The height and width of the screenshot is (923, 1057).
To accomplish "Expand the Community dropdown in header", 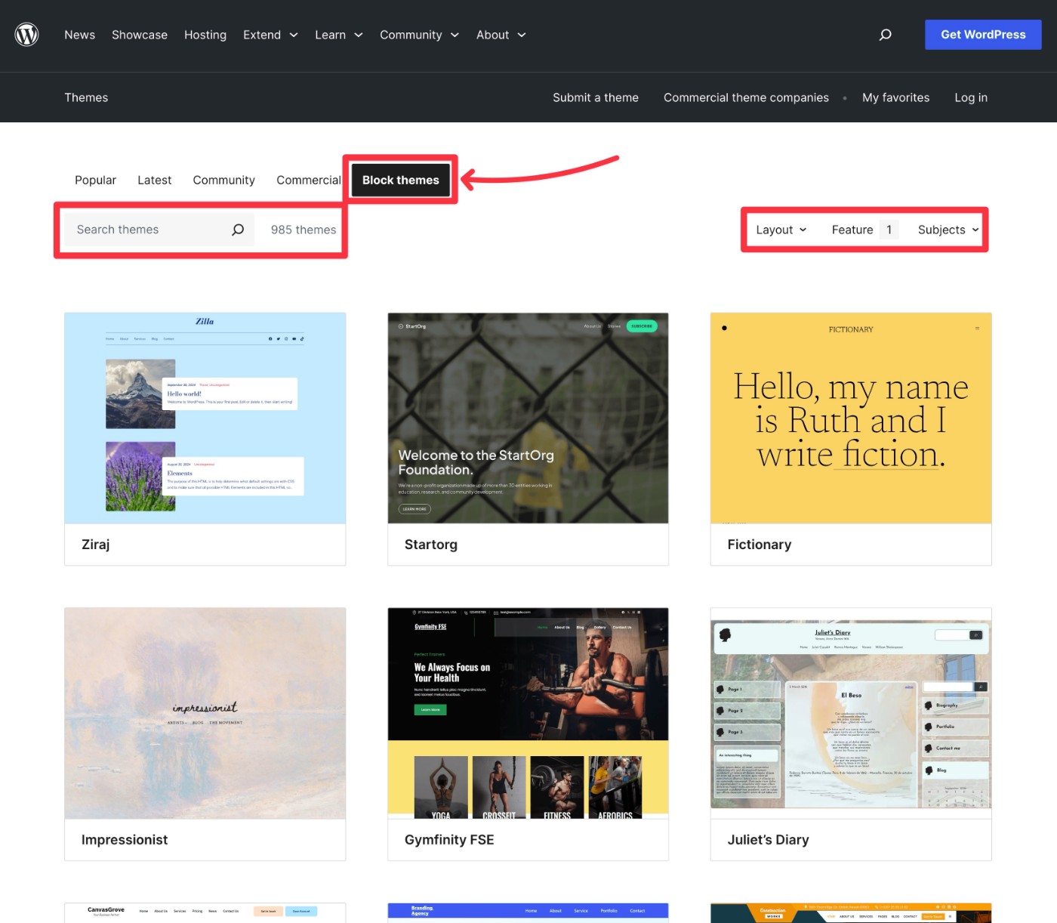I will (419, 35).
